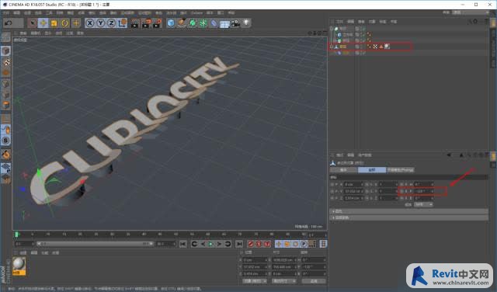
Task: Click the Light bulb icon
Action: (x=246, y=23)
